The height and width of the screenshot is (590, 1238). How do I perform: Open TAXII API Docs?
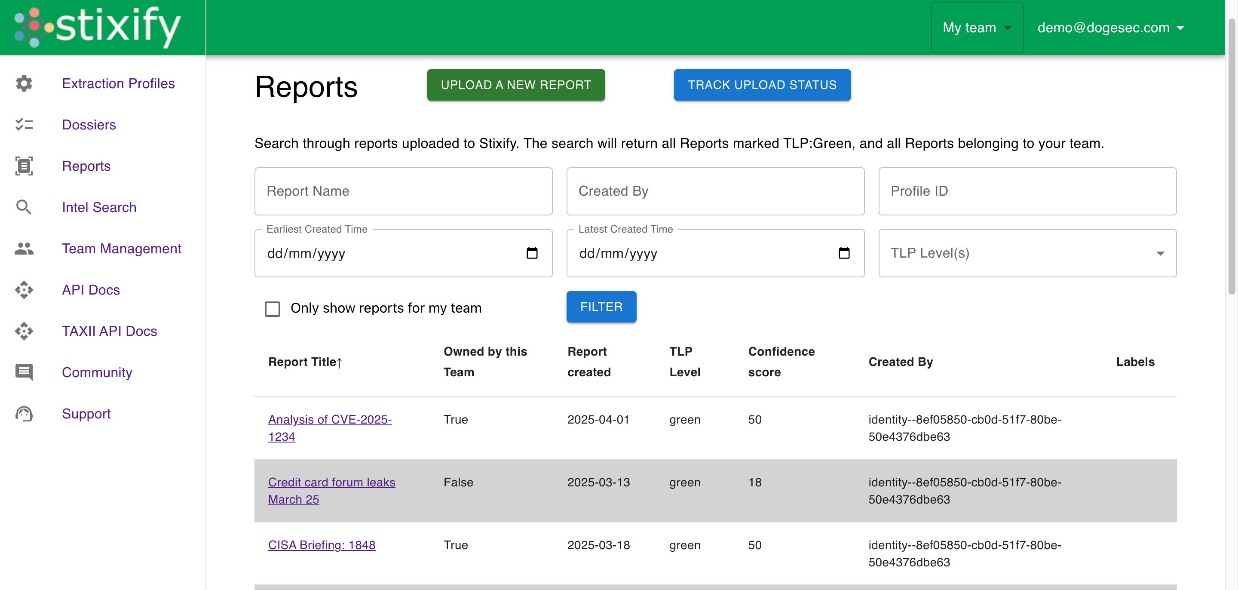110,331
